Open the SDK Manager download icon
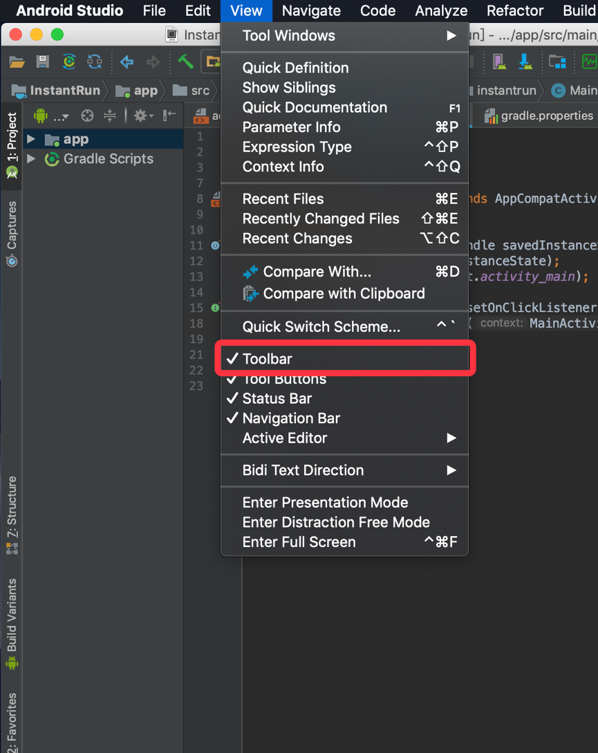The width and height of the screenshot is (598, 753). tap(525, 62)
